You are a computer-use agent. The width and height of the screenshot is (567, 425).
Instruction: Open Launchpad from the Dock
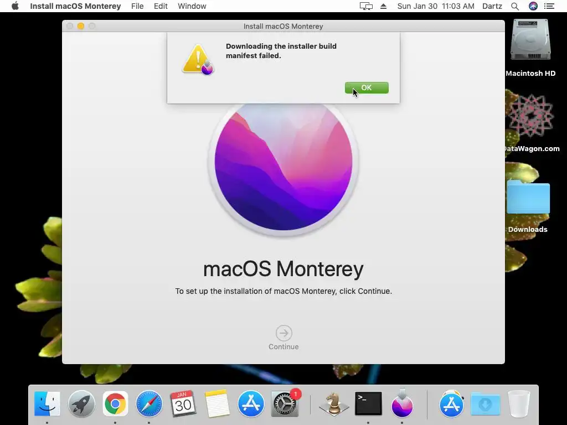[81, 403]
